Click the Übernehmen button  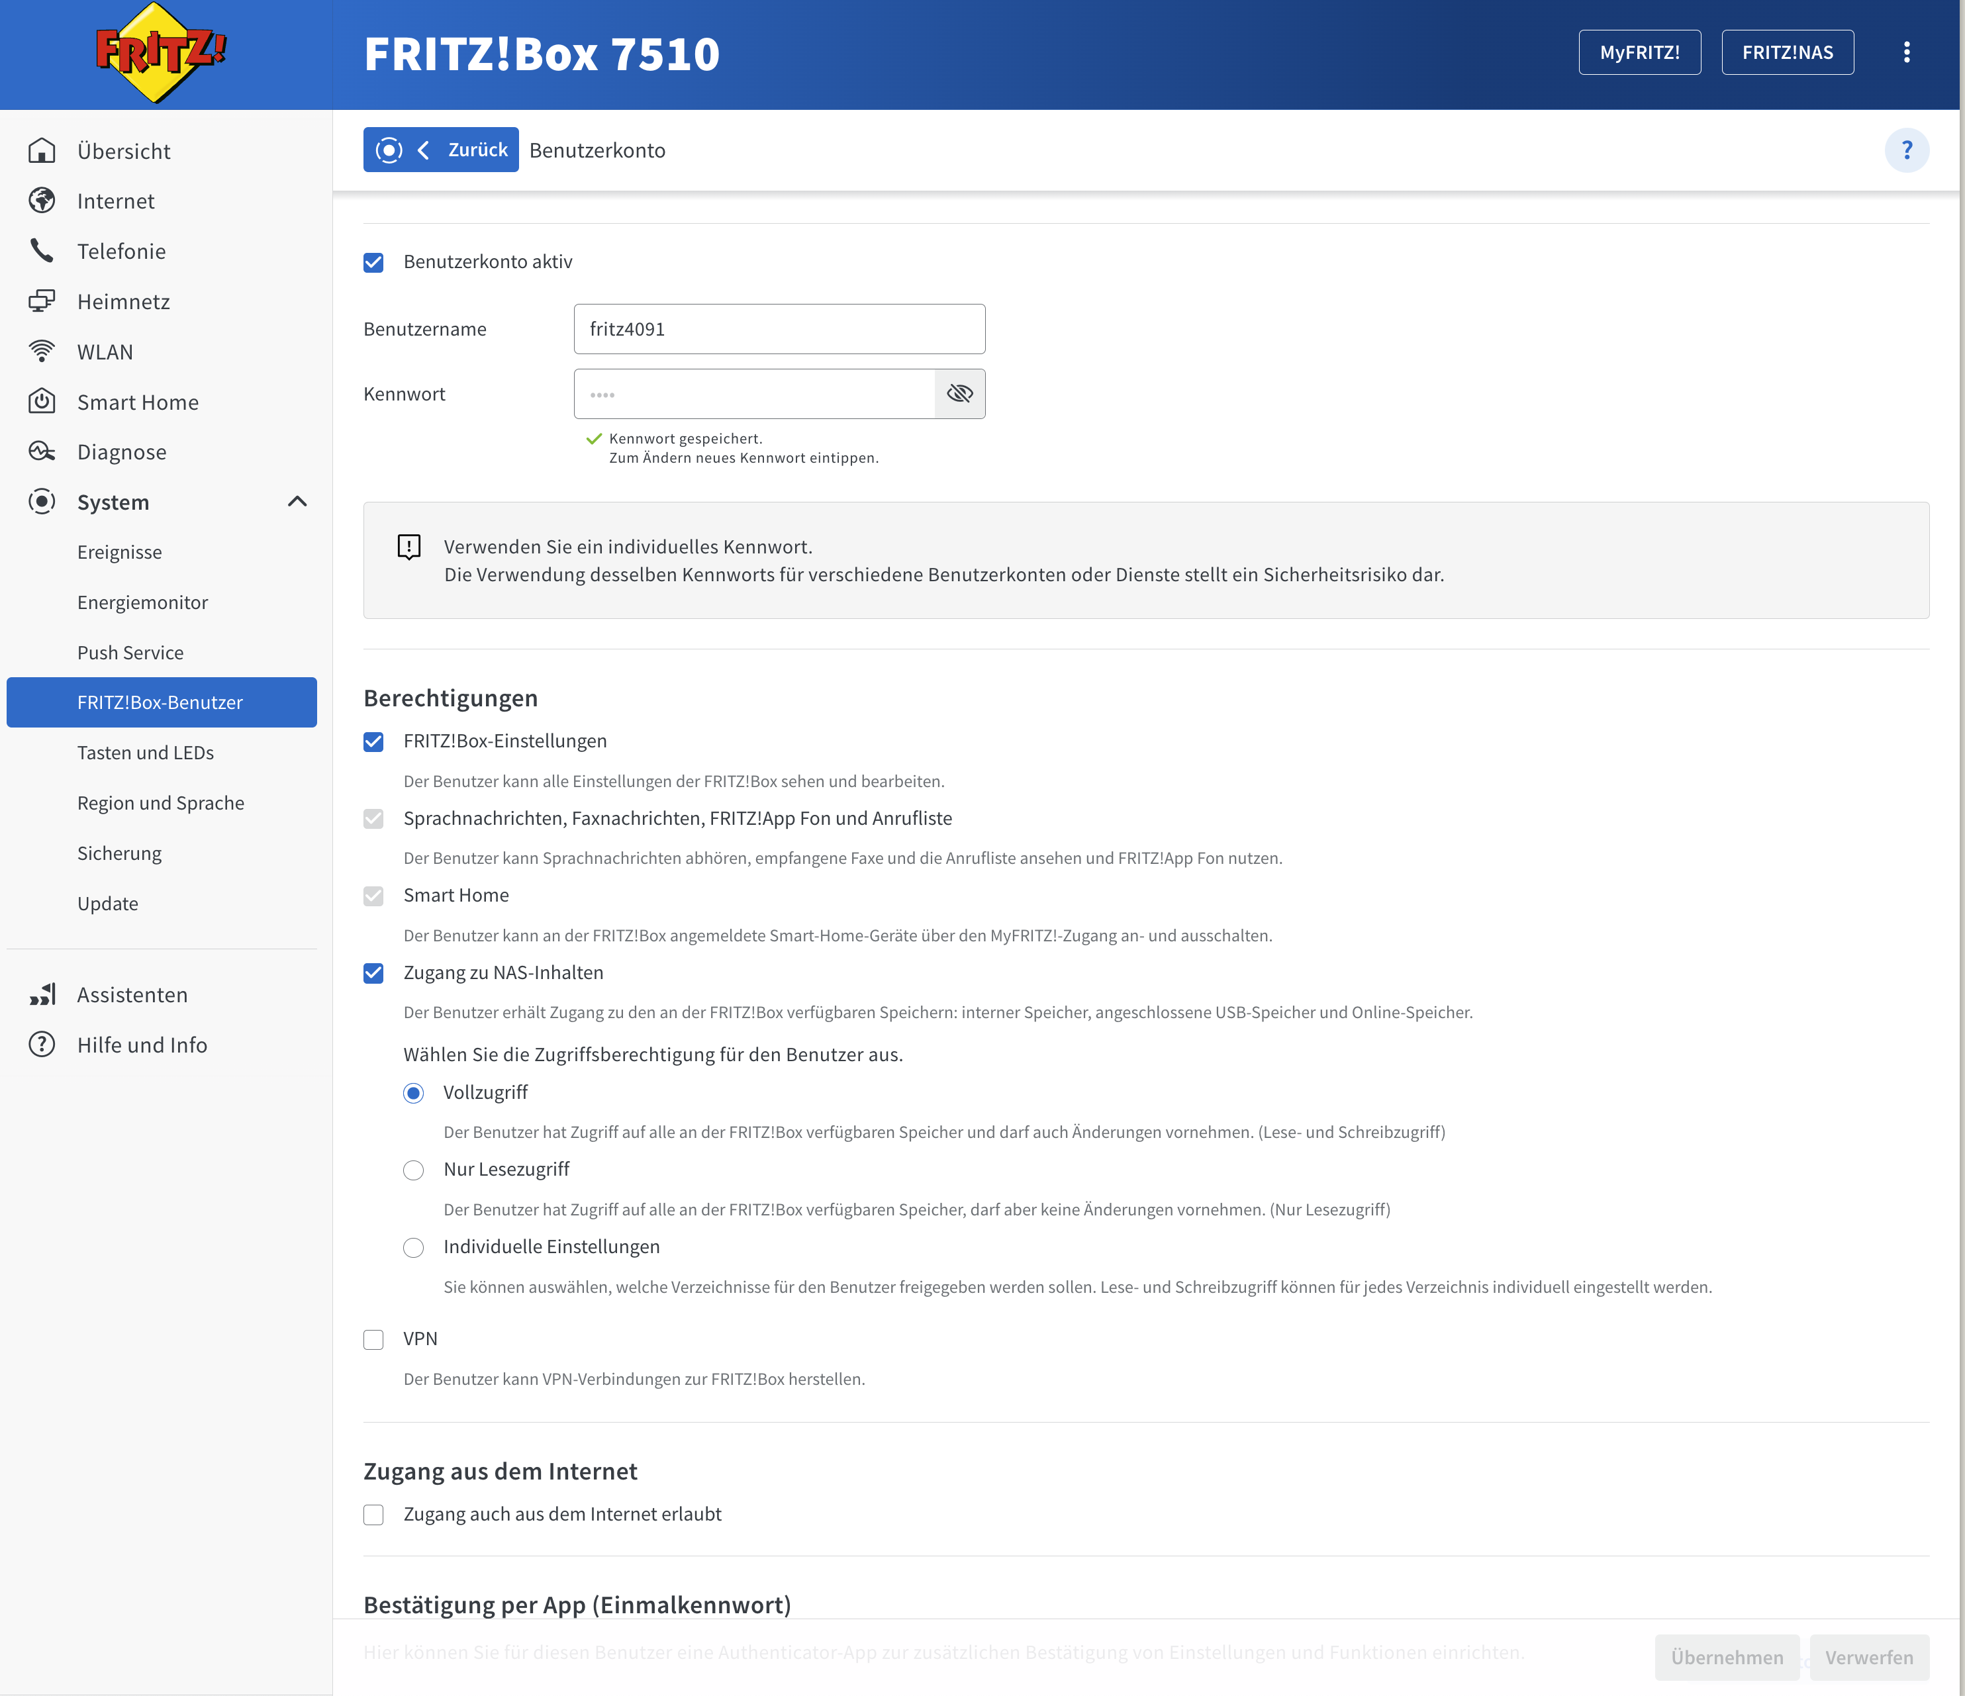click(x=1727, y=1657)
